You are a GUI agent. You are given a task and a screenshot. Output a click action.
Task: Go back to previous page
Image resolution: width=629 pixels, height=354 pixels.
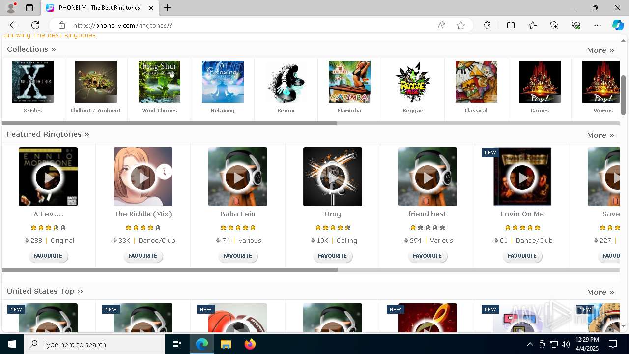pyautogui.click(x=14, y=25)
